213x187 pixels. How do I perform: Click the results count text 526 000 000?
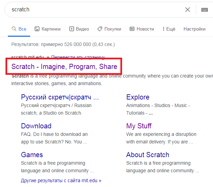78,44
